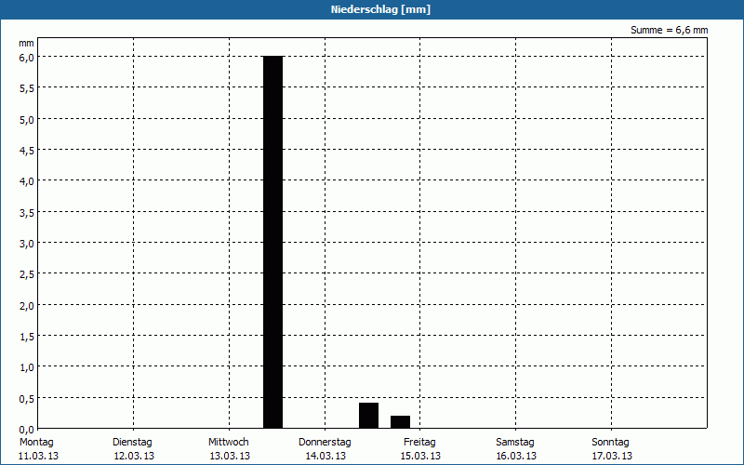Viewport: 744px width, 465px height.
Task: Click the tall 6,0 mm precipitation bar
Action: [272, 242]
